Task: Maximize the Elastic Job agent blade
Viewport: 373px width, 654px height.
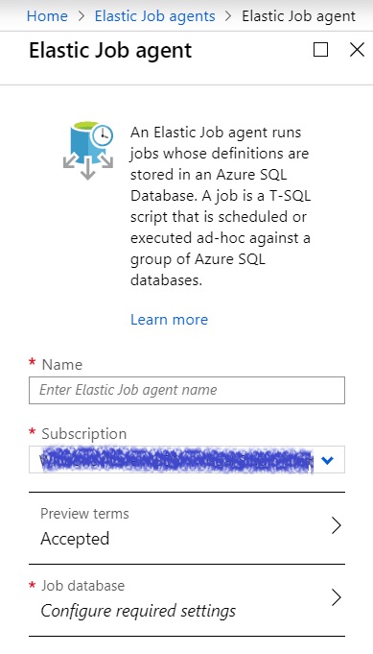Action: pos(320,50)
